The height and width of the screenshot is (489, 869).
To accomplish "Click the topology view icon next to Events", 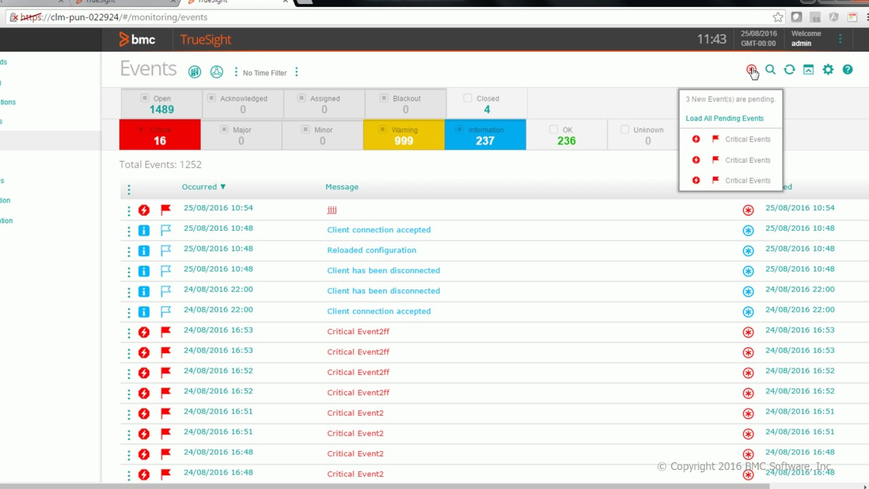I will 217,72.
